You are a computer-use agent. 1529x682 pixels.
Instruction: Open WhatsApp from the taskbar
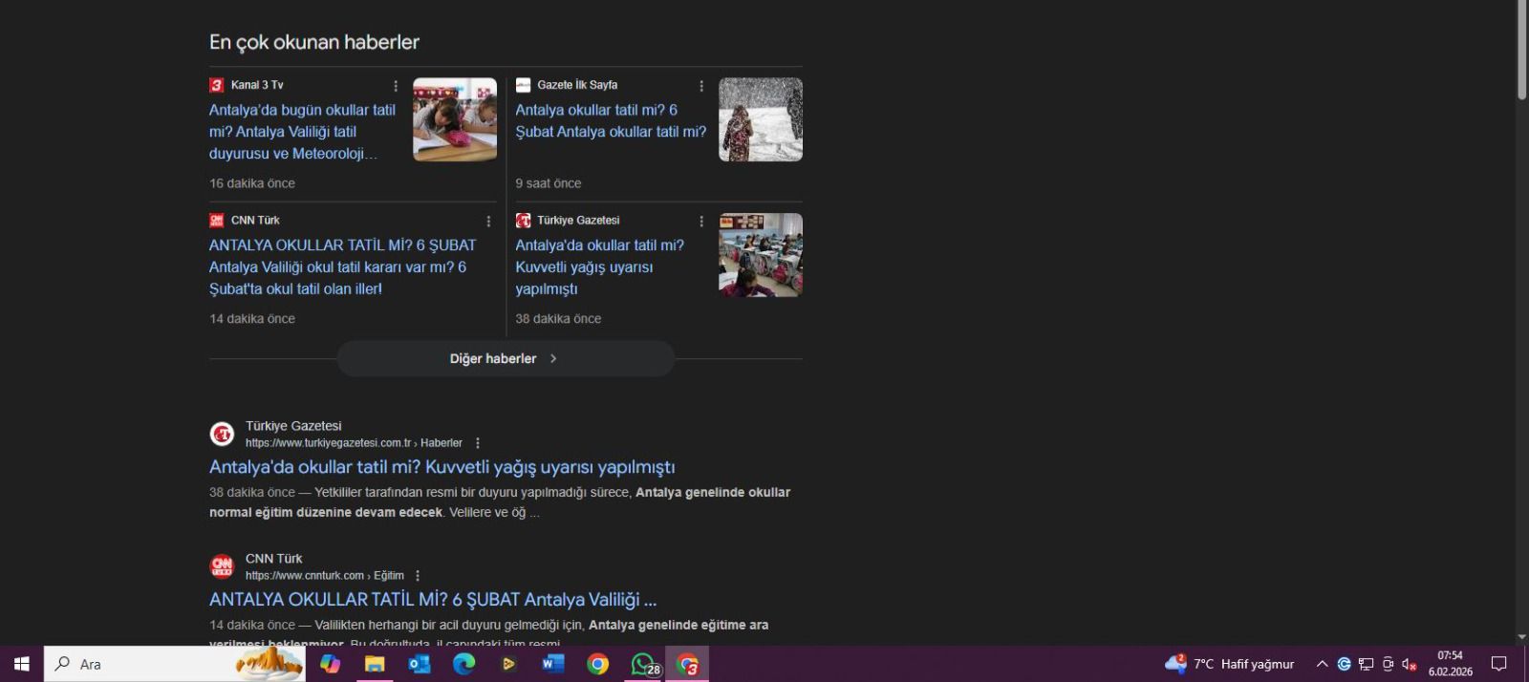[644, 664]
